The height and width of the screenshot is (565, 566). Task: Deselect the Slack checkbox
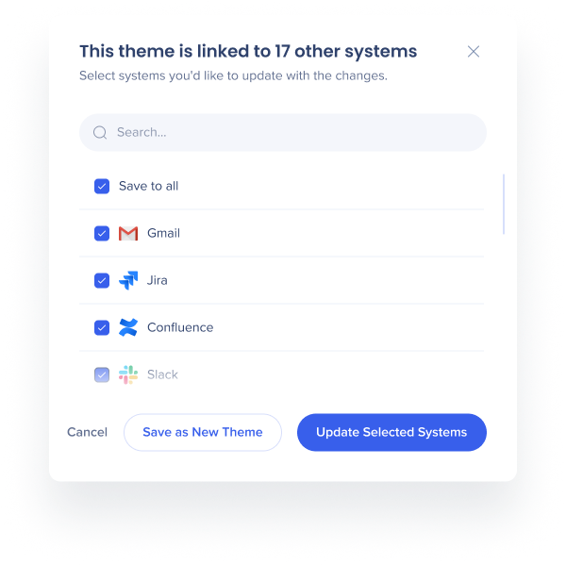click(102, 374)
